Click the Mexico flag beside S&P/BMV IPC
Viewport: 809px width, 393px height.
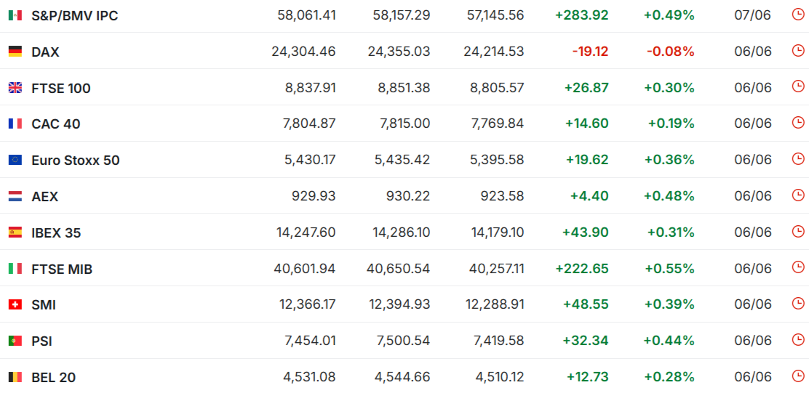[15, 15]
